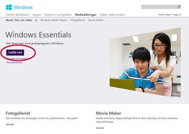
Task: Select Musik, foto och video heading
Action: 19,20
